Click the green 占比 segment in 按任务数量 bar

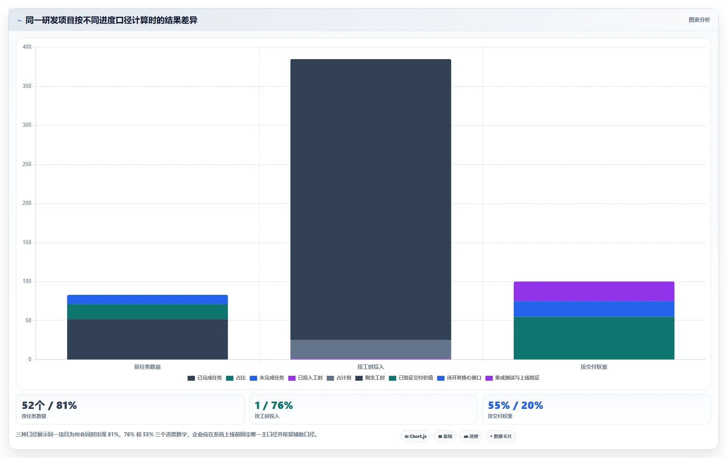(147, 312)
